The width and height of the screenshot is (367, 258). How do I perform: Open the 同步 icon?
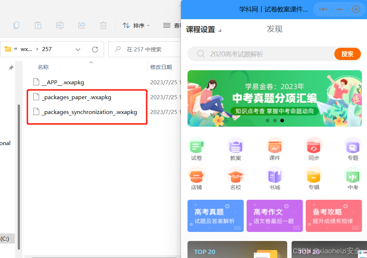(x=314, y=149)
